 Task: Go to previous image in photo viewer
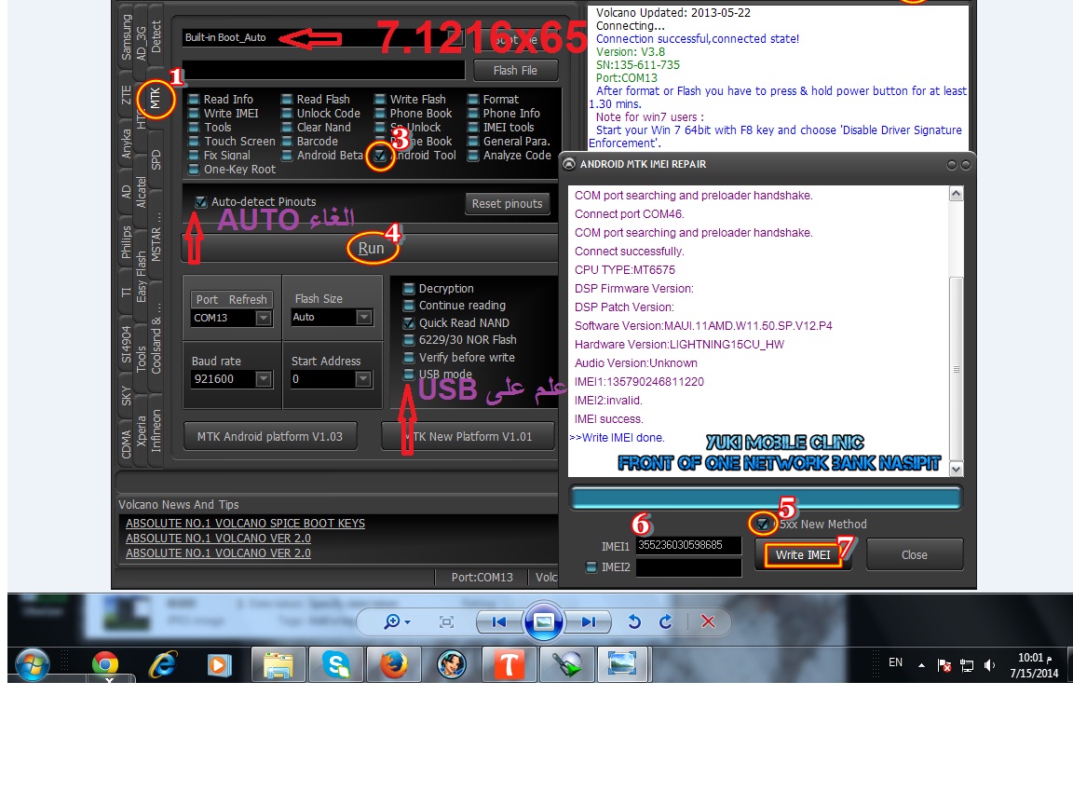pyautogui.click(x=499, y=621)
